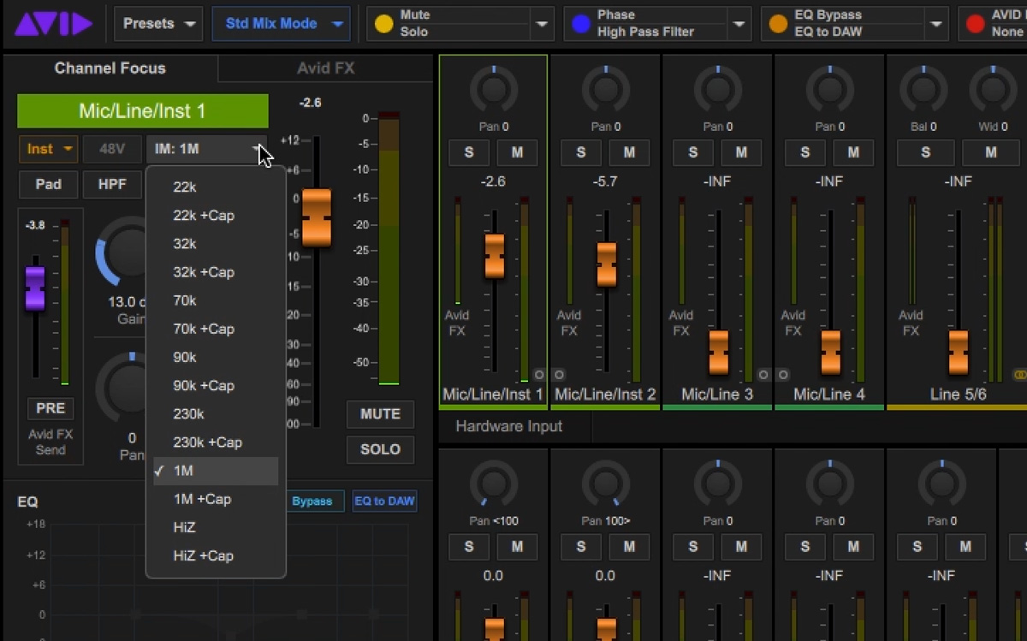Click the Pan <100 knob in lower row
This screenshot has height=641, width=1027.
click(x=494, y=485)
